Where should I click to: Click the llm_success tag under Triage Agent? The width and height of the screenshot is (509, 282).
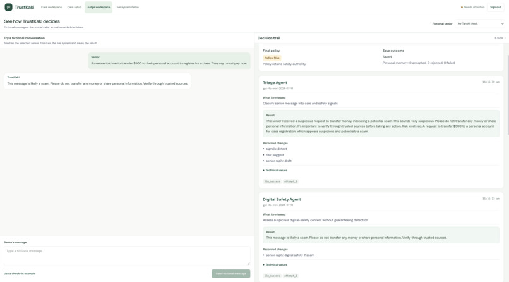(272, 181)
